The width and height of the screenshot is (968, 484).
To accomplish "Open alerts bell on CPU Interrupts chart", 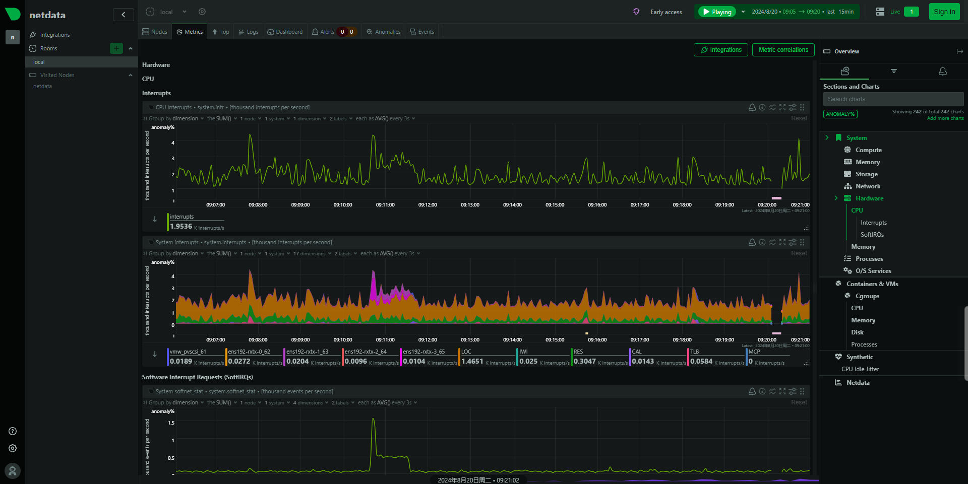I will [x=752, y=107].
